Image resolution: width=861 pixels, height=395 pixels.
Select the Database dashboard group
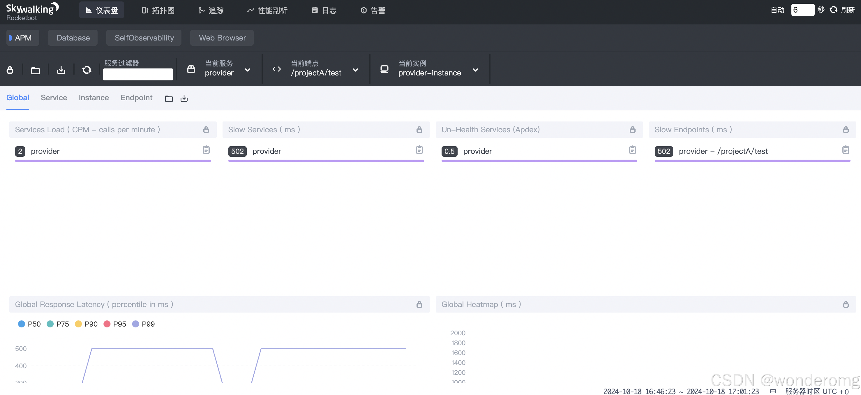[73, 38]
